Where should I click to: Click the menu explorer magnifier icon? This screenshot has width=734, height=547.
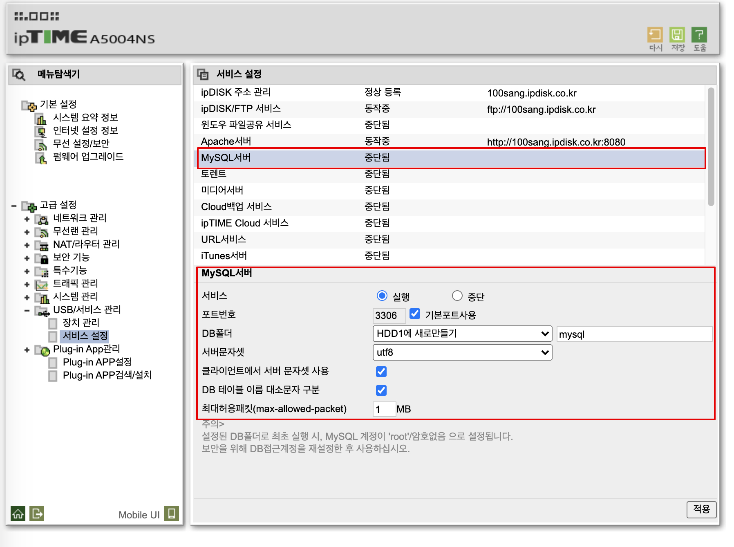(x=19, y=75)
